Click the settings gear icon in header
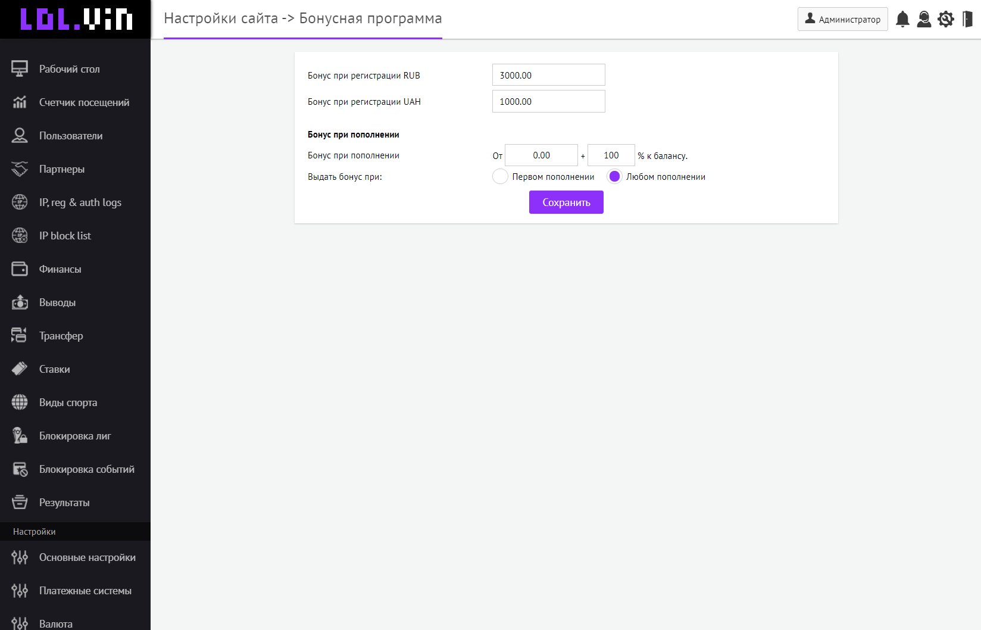This screenshot has height=630, width=981. (945, 19)
